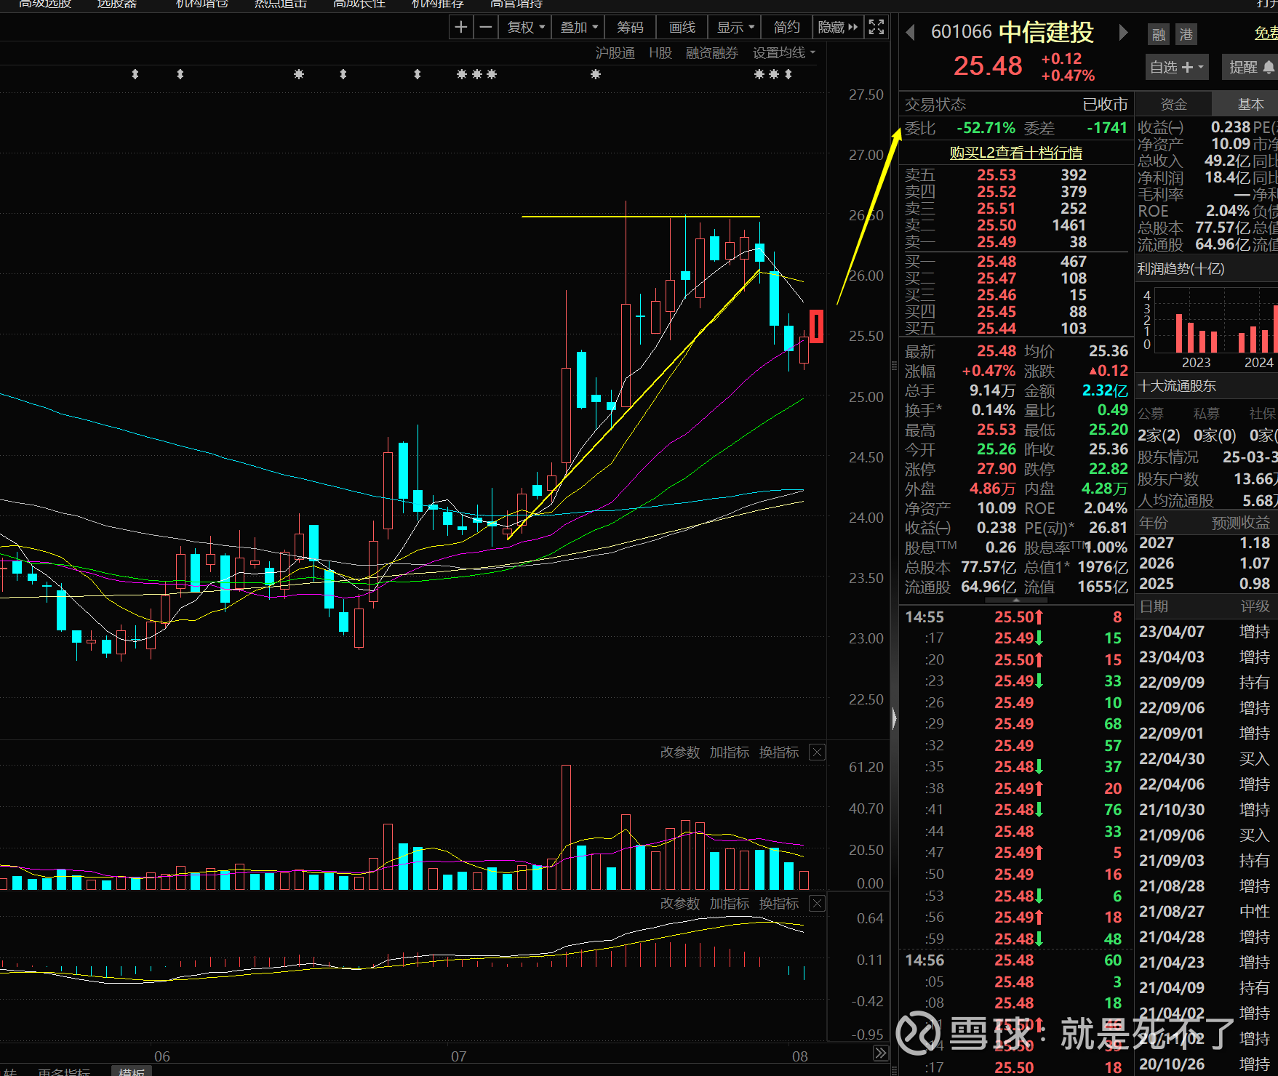Toggle 融资融券 margin data display
Screen dimensions: 1278x1076
[712, 53]
